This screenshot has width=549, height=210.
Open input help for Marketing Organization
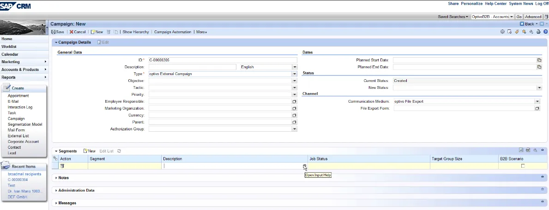pyautogui.click(x=295, y=108)
